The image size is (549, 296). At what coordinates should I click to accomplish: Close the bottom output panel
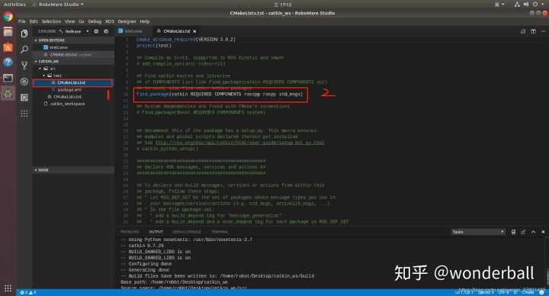[x=543, y=232]
